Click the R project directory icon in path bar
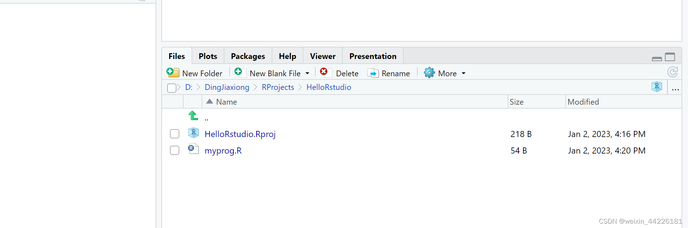 click(x=657, y=87)
